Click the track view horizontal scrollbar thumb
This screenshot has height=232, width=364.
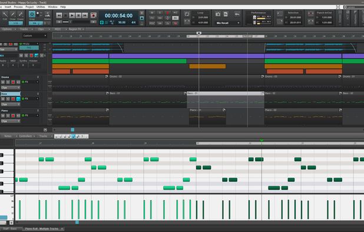coord(72,130)
